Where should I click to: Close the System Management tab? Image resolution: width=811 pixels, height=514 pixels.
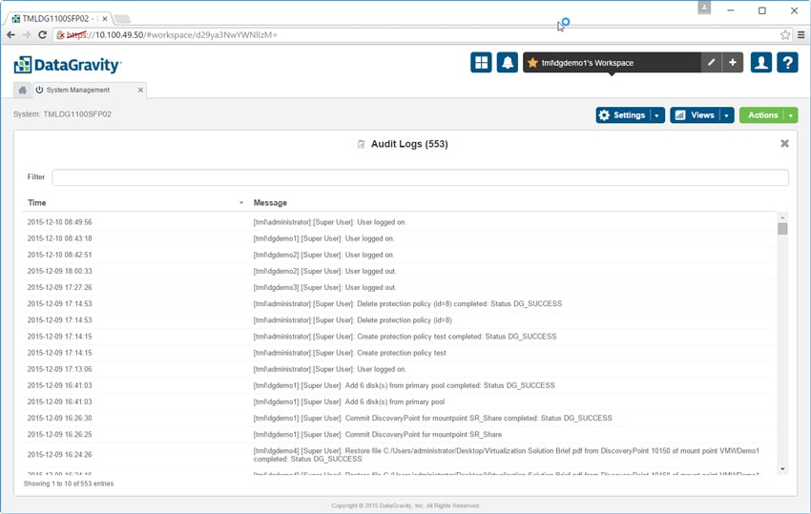point(140,90)
